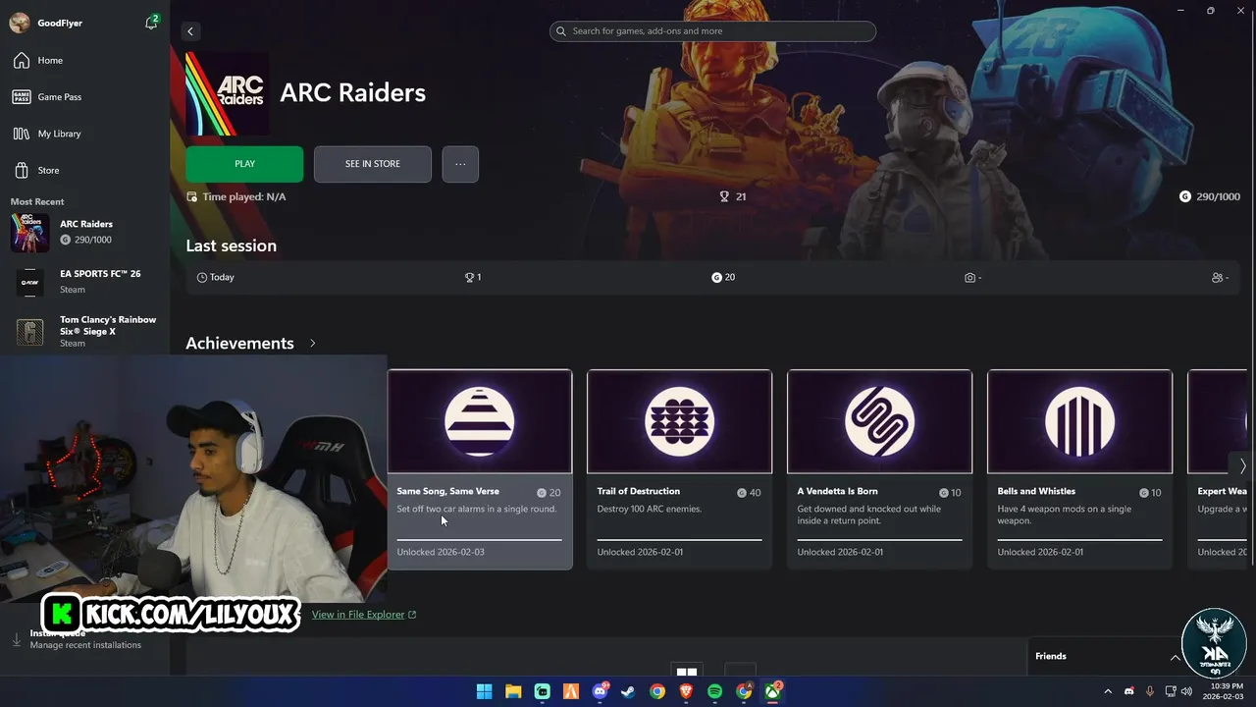The height and width of the screenshot is (707, 1256).
Task: Open Discord from the taskbar
Action: click(x=600, y=691)
